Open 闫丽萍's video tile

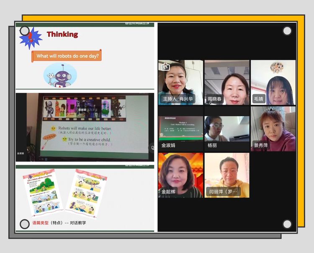[227, 175]
